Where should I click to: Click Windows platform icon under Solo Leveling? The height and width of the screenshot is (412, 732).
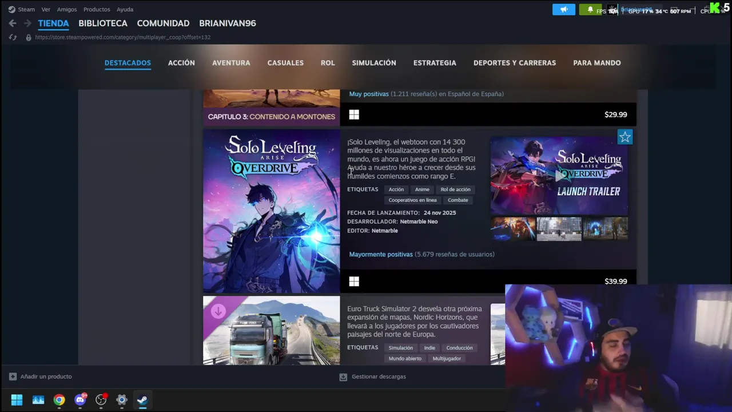click(354, 281)
